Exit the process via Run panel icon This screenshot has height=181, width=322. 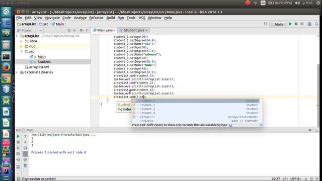pyautogui.click(x=18, y=160)
